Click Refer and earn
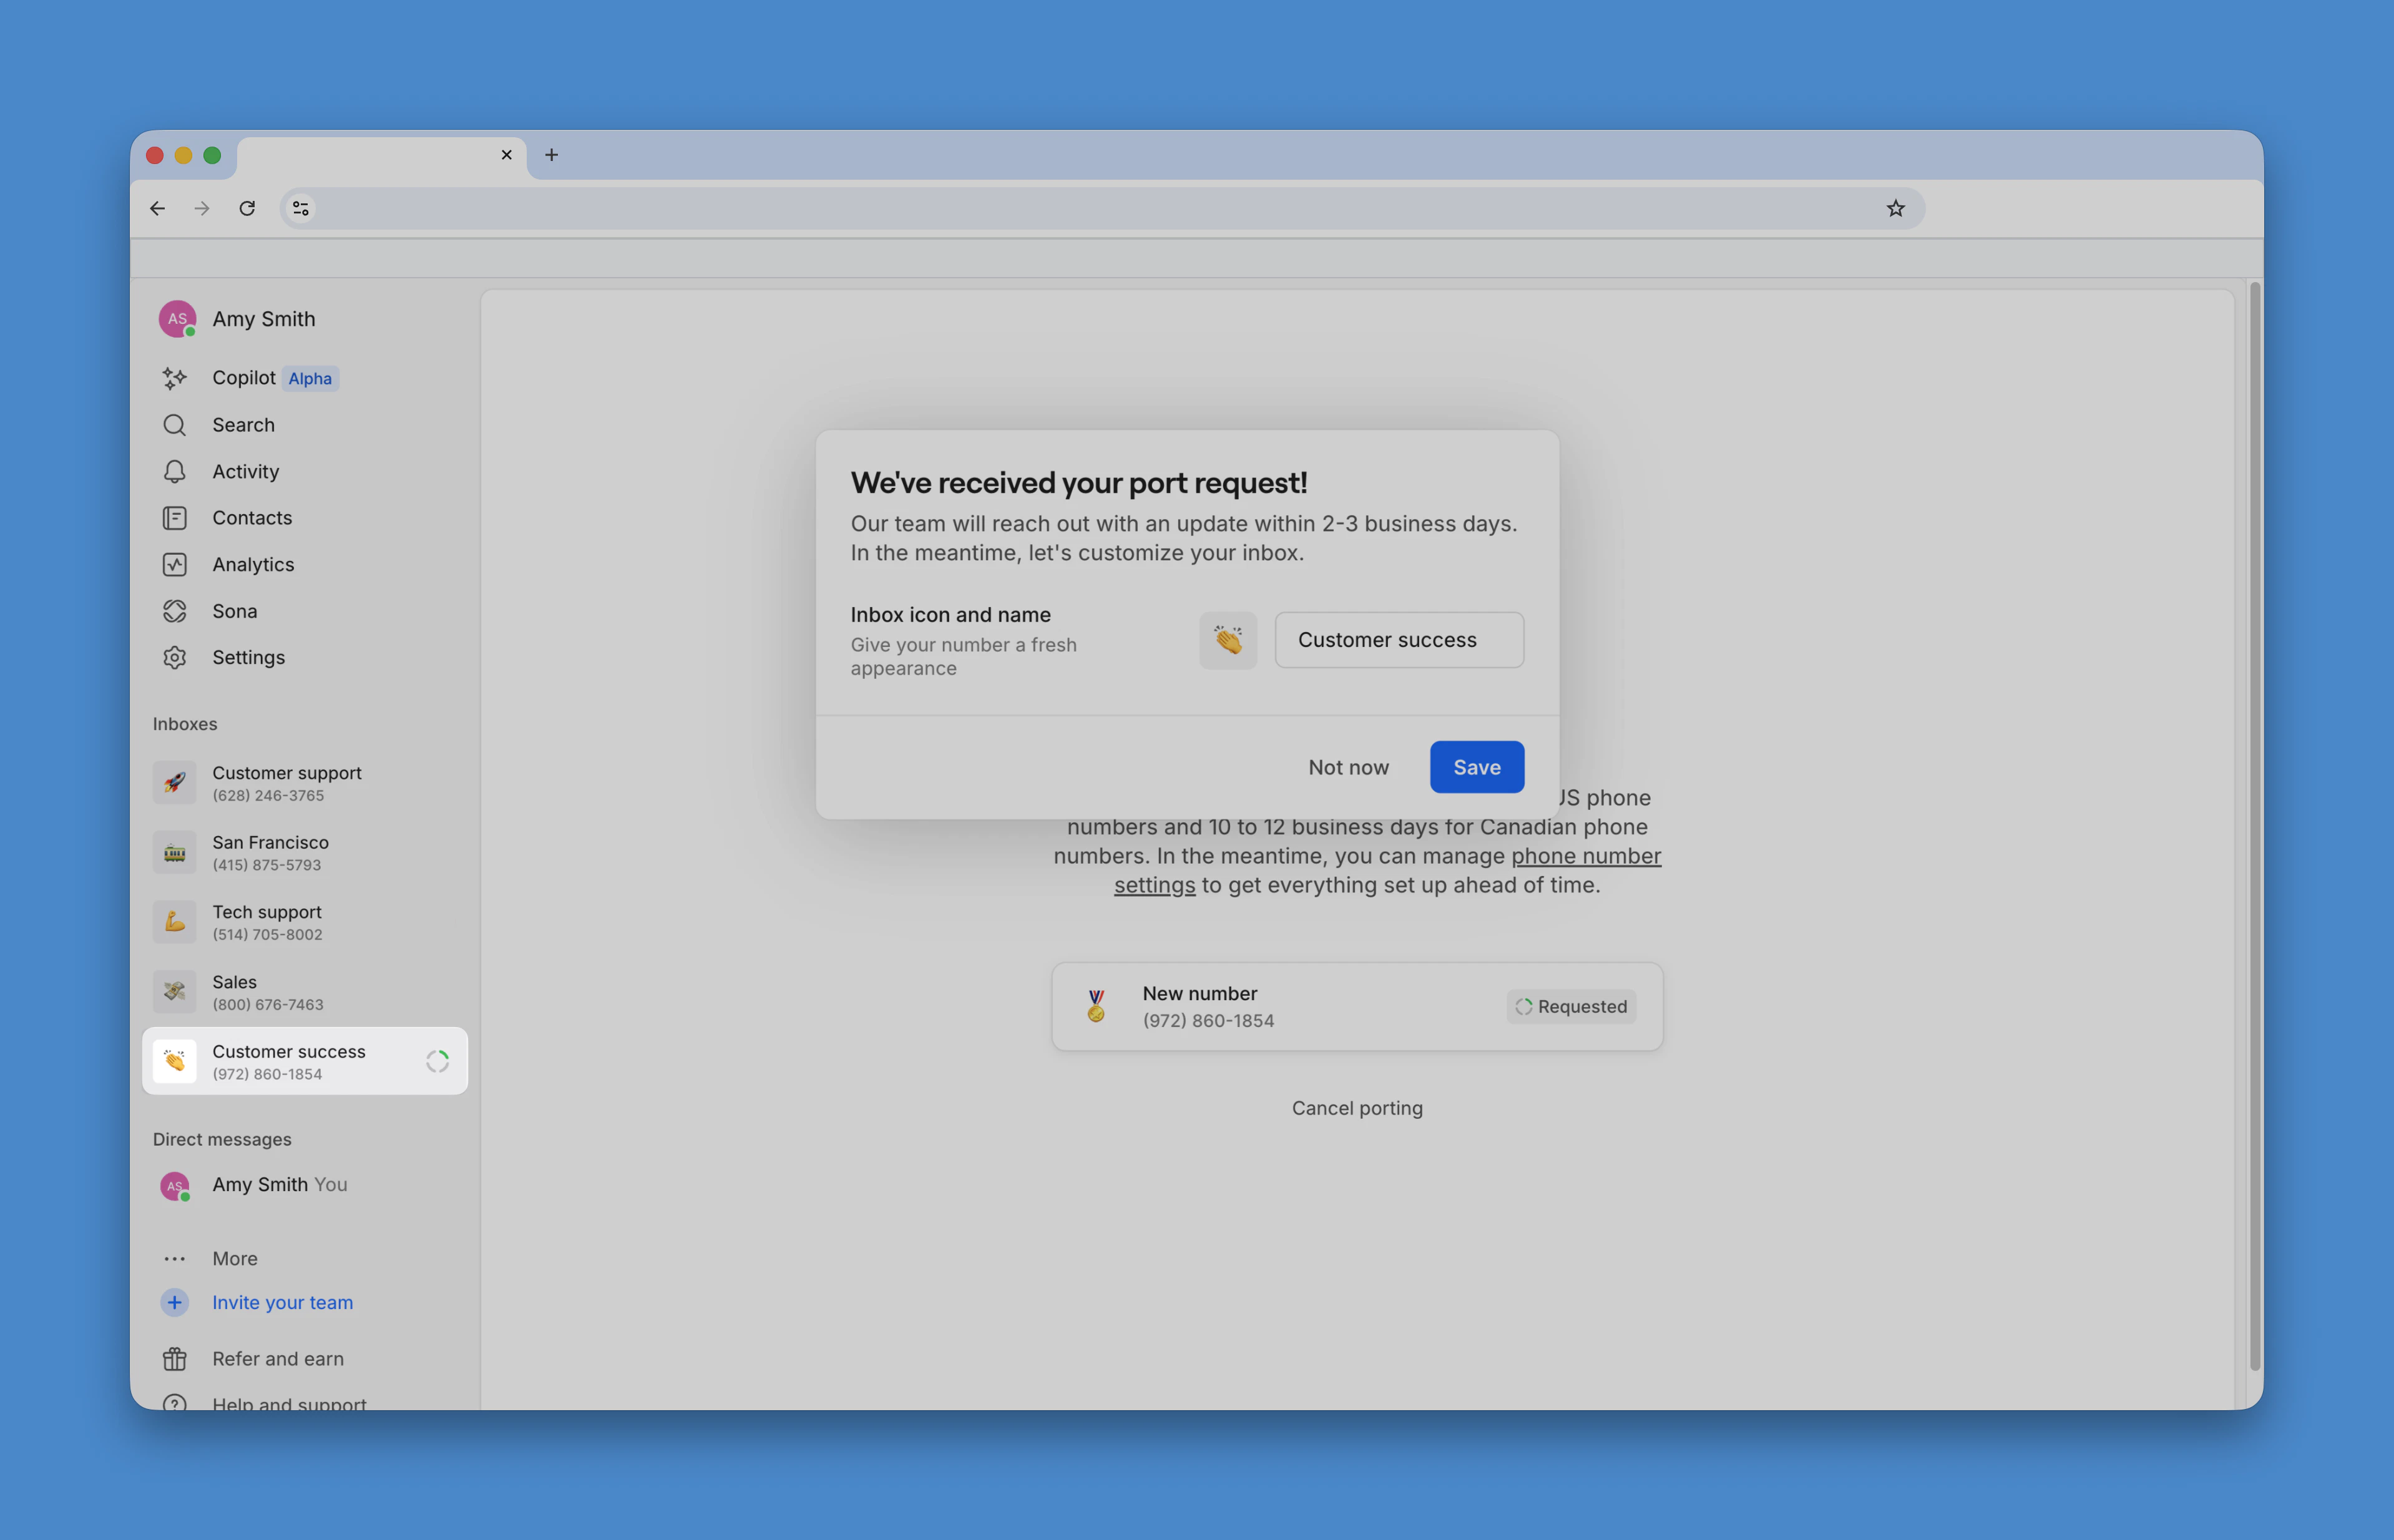 click(x=278, y=1359)
